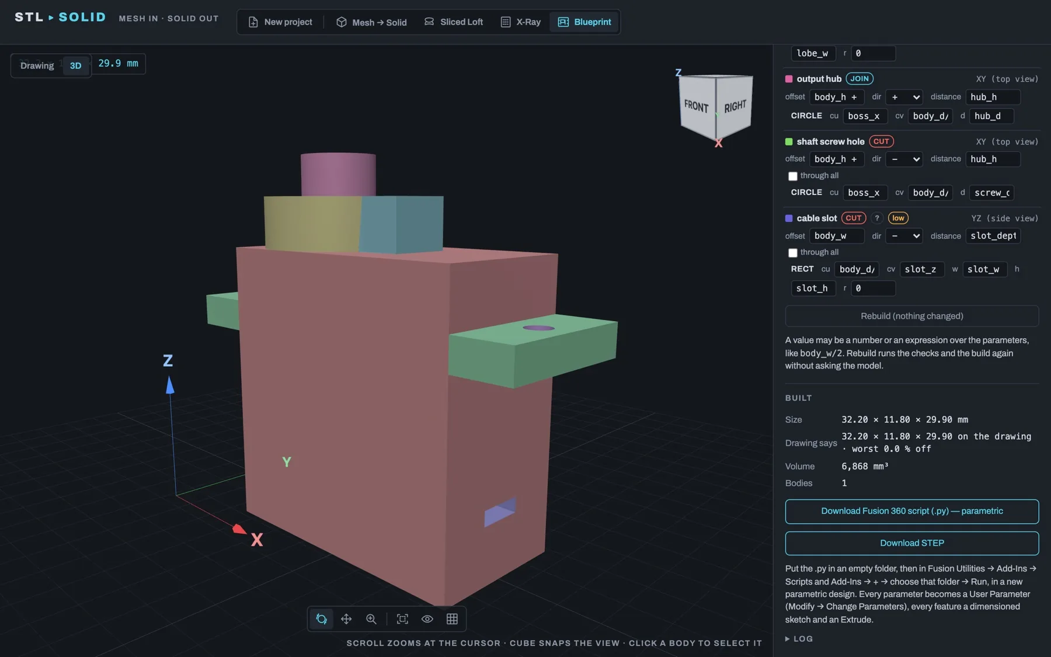Image resolution: width=1051 pixels, height=657 pixels.
Task: Open shaft screw hole dir dropdown
Action: click(904, 159)
